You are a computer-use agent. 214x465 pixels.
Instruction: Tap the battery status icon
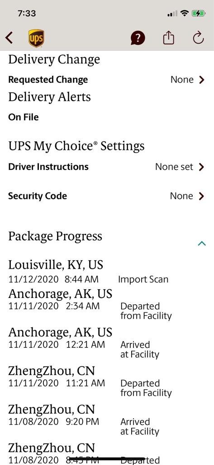(x=198, y=13)
